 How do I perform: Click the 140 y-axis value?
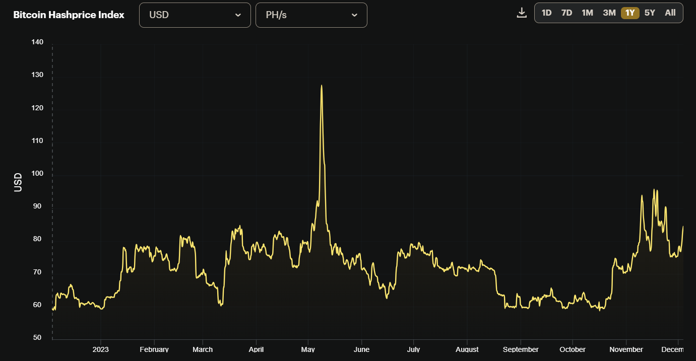[37, 42]
